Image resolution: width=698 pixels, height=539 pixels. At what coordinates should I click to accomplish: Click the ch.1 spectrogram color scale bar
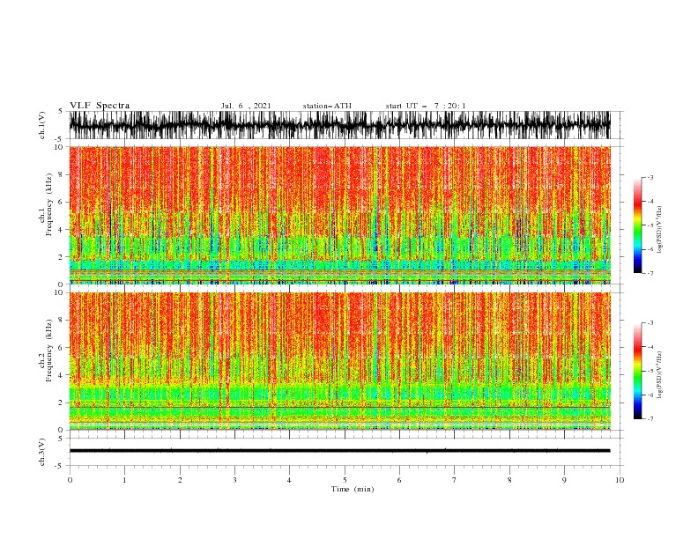pyautogui.click(x=638, y=225)
